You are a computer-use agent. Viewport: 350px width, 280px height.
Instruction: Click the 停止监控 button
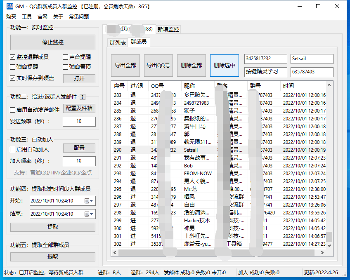[x=53, y=42]
